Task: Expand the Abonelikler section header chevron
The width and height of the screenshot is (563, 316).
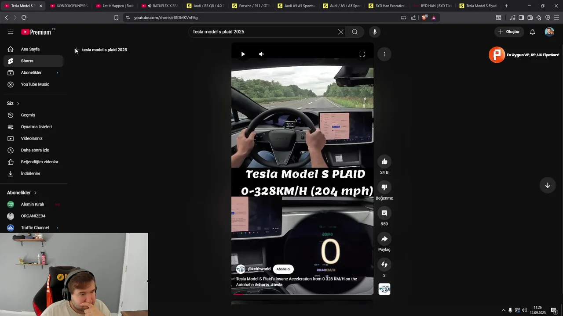Action: click(x=35, y=193)
